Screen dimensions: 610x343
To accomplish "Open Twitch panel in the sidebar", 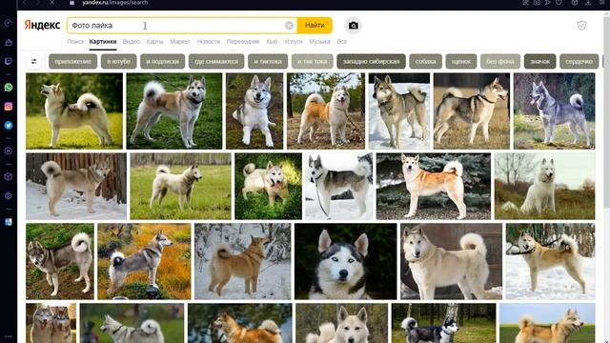I will point(9,61).
